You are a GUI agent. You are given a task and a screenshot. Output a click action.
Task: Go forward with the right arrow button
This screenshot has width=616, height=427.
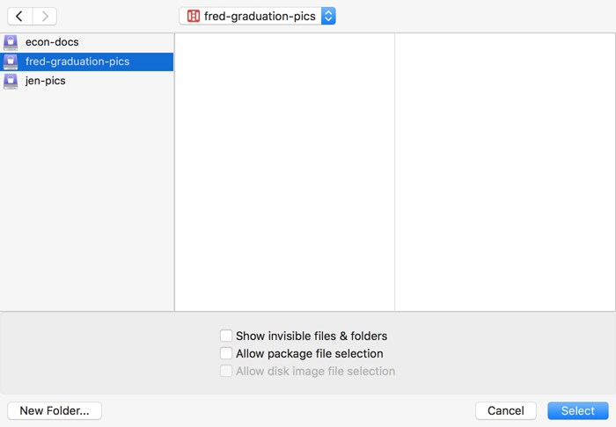(44, 16)
